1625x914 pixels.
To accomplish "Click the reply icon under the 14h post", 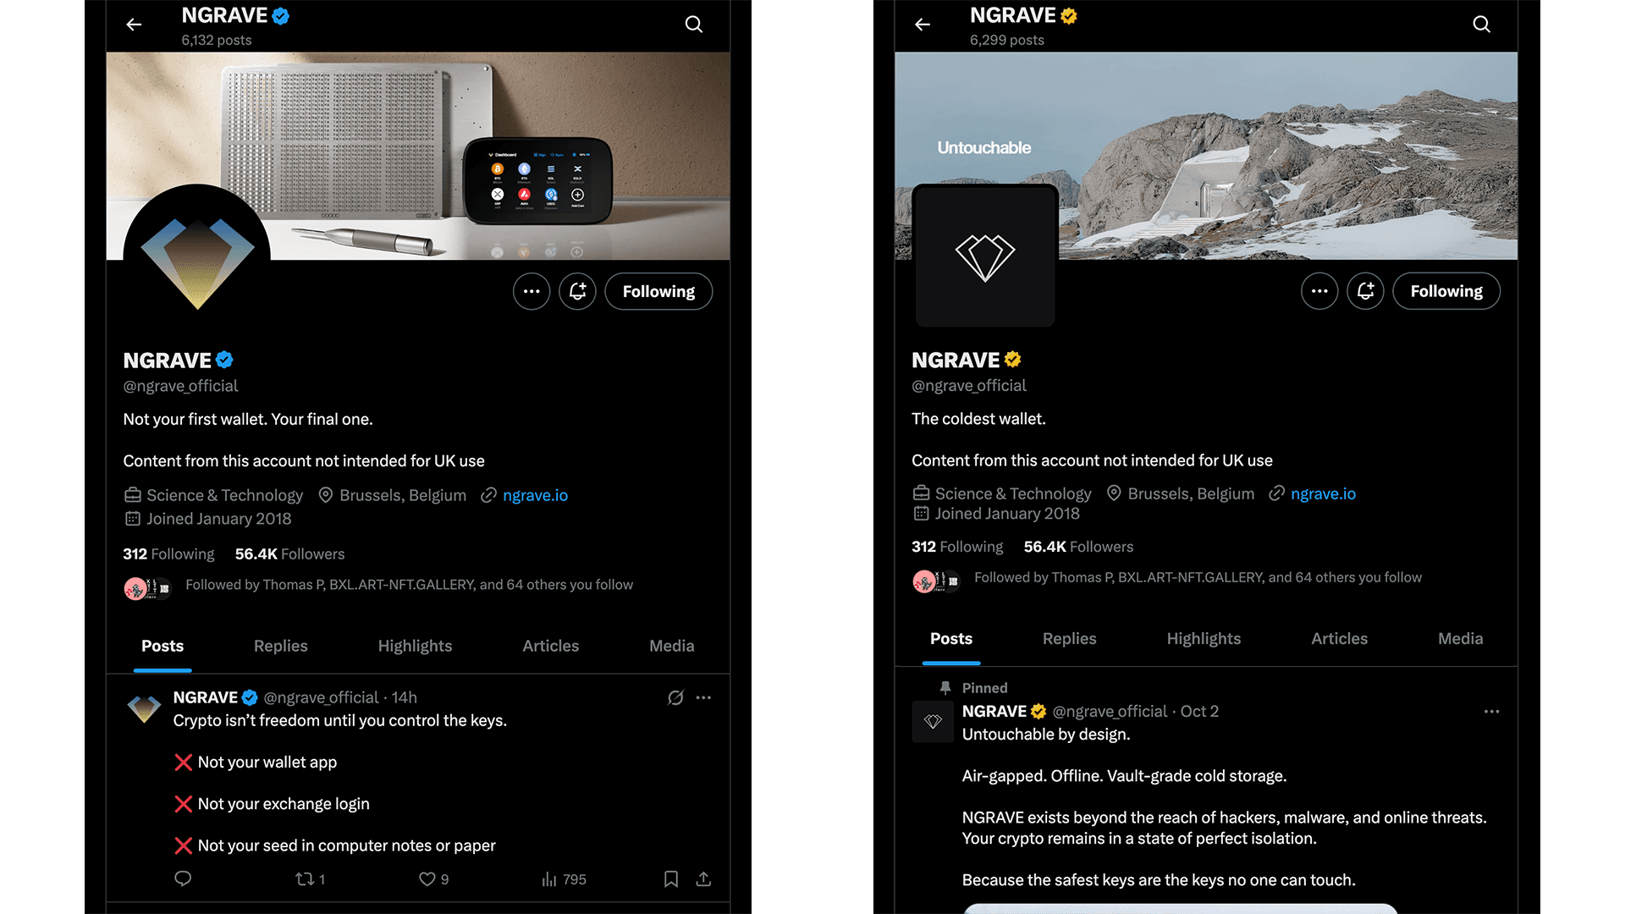I will (x=183, y=878).
